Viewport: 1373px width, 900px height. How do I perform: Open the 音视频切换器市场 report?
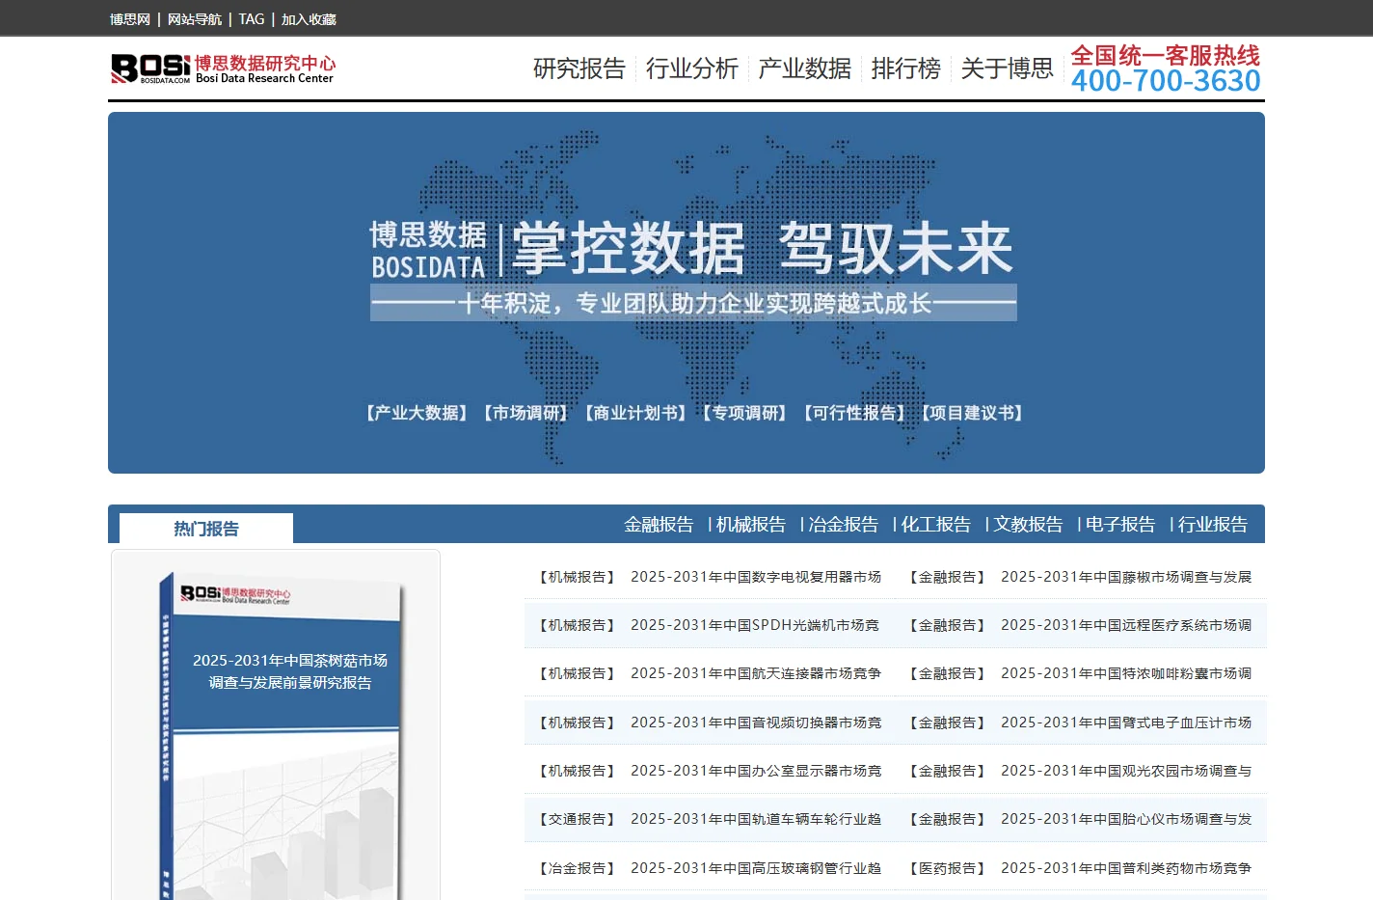(756, 723)
